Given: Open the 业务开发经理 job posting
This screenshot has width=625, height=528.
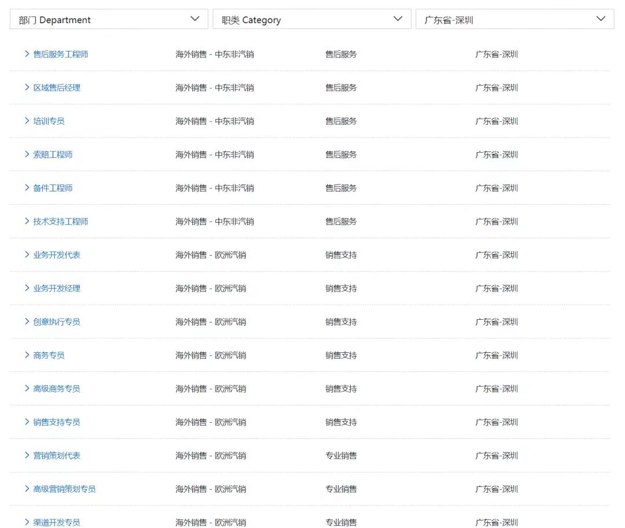Looking at the screenshot, I should point(57,289).
